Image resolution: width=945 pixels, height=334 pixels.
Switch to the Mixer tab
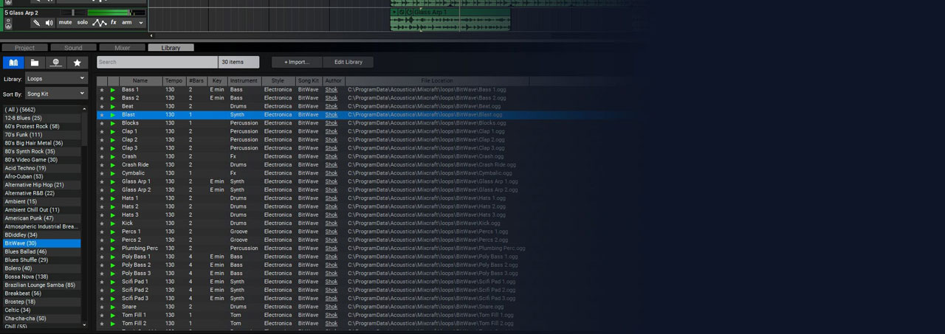pos(122,48)
